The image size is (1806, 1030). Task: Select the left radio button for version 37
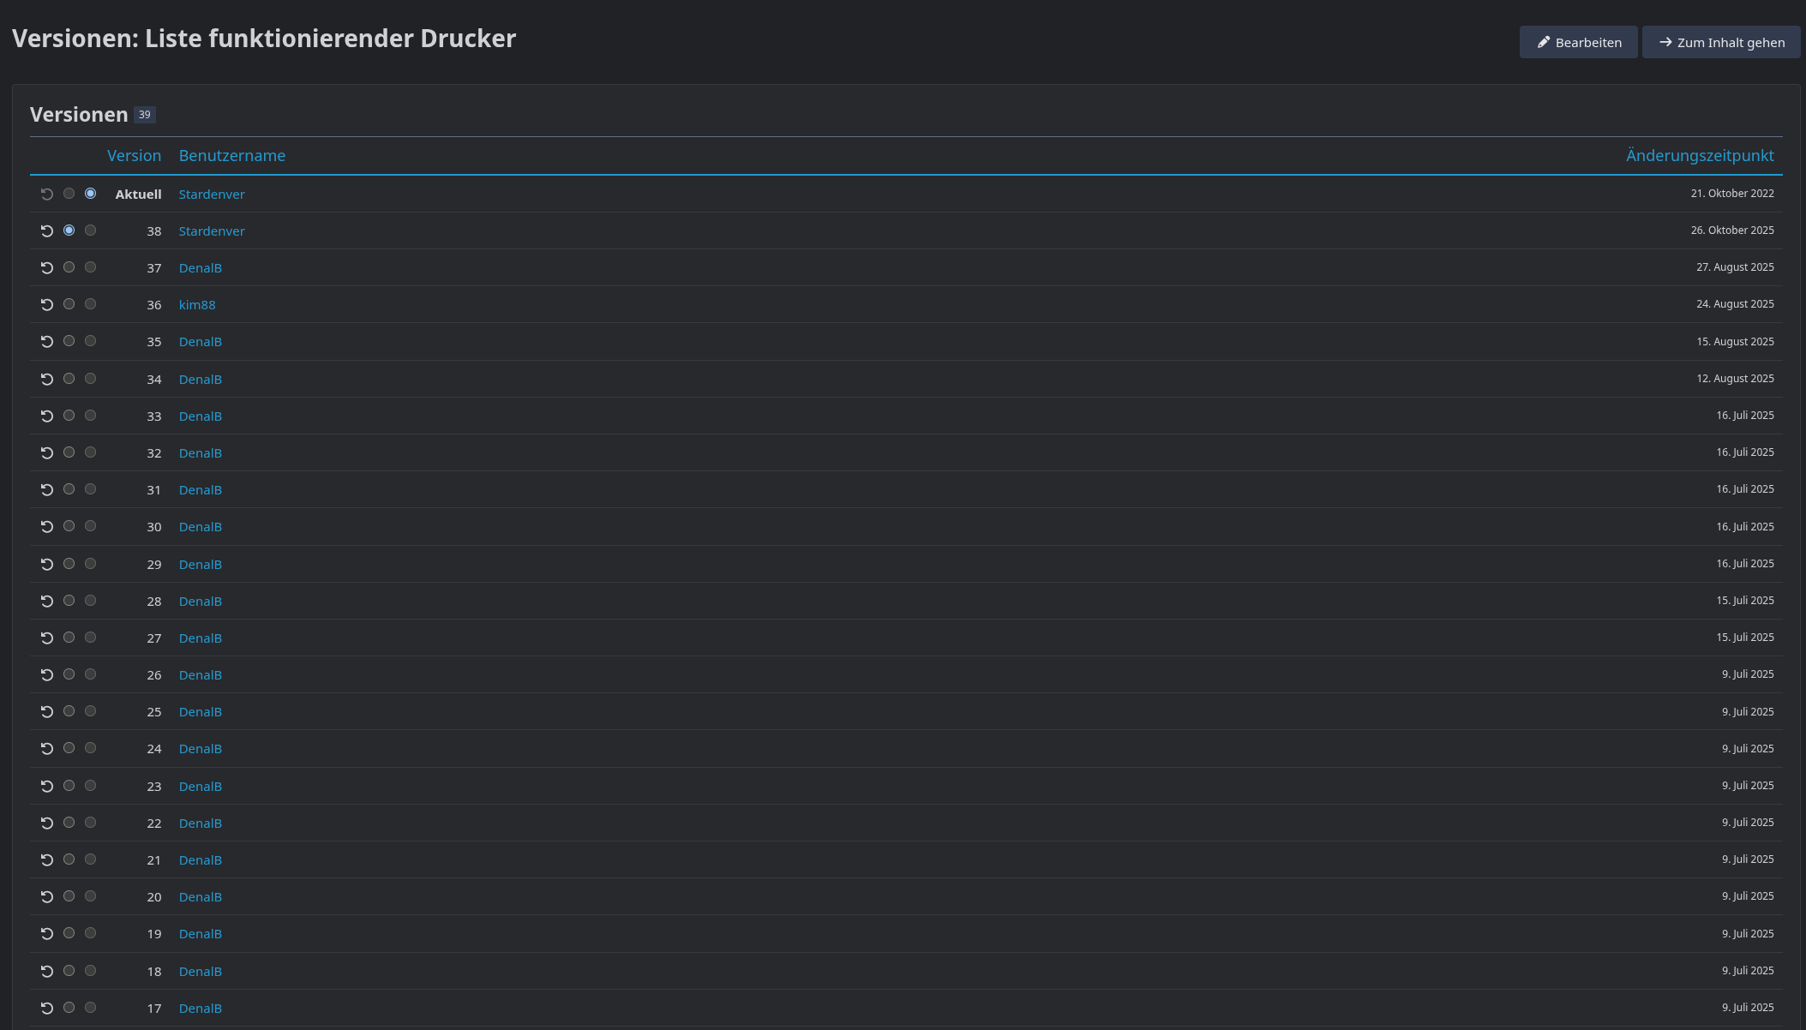[x=69, y=267]
